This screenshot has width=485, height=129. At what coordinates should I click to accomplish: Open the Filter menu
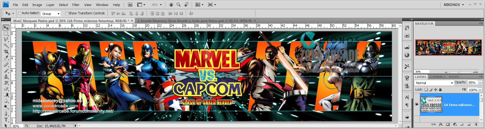[76, 5]
